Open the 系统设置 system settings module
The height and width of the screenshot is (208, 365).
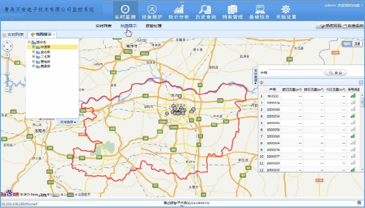[286, 11]
